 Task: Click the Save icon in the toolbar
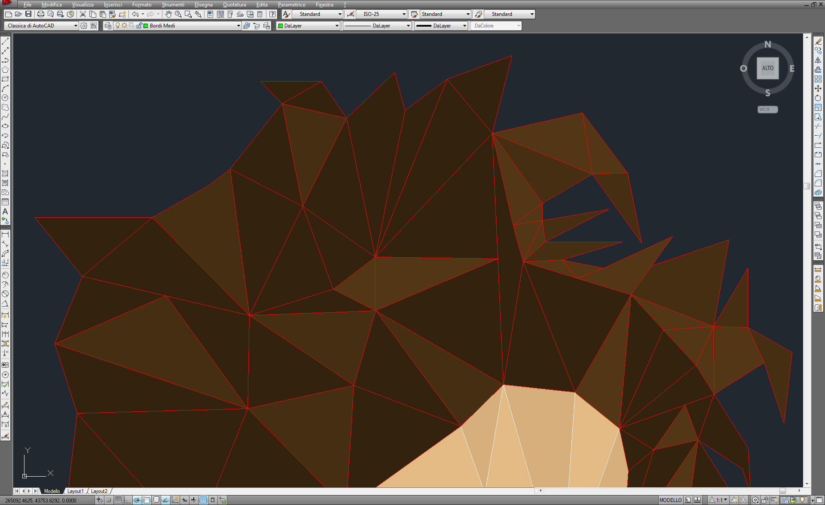click(x=28, y=14)
